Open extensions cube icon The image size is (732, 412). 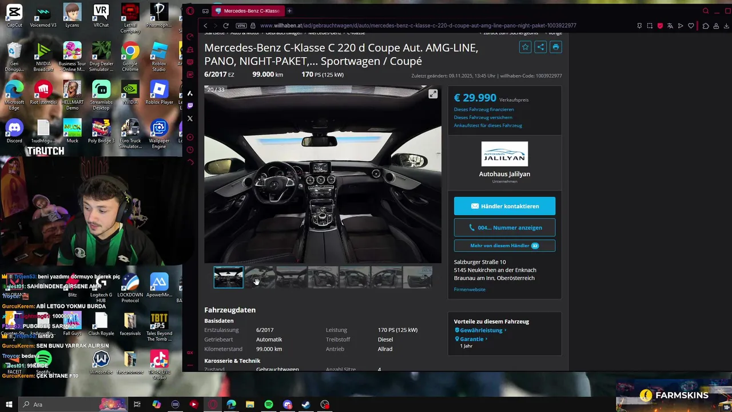[706, 26]
